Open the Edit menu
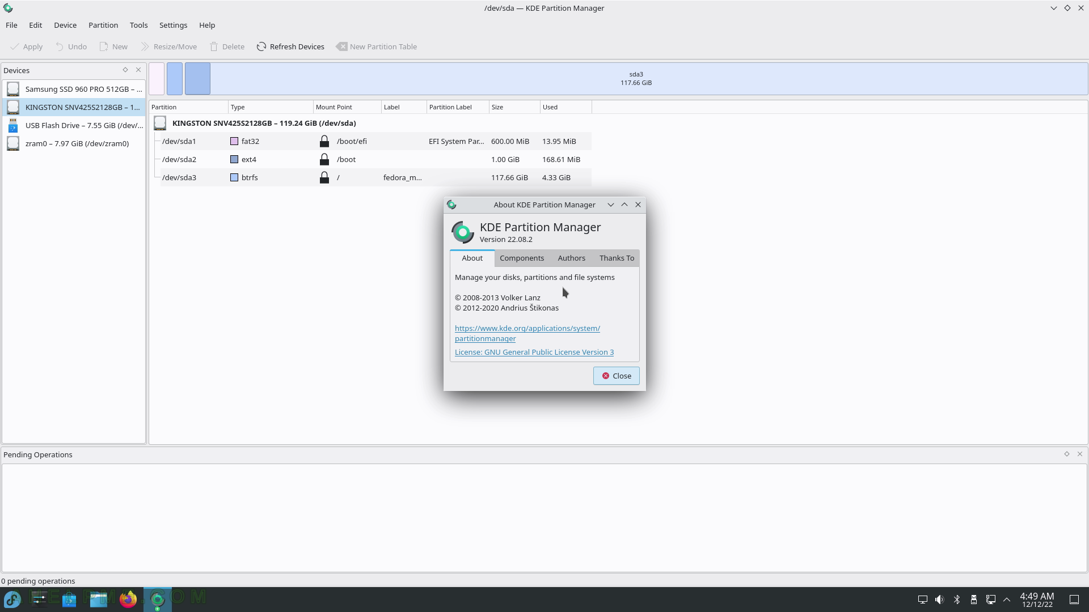 (35, 25)
